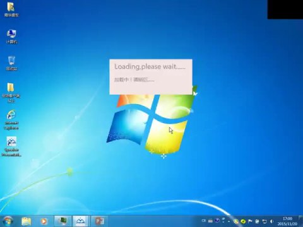Open the Recycle Bin desktop icon
The width and height of the screenshot is (303, 227).
point(11,63)
